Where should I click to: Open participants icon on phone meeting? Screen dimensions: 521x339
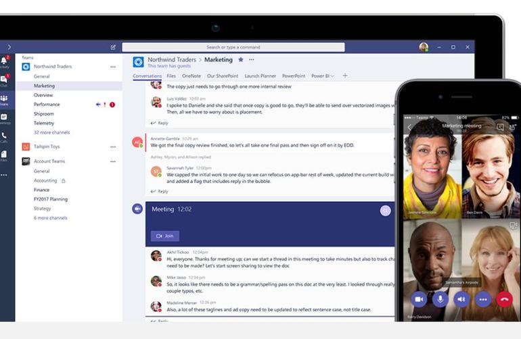click(x=512, y=127)
